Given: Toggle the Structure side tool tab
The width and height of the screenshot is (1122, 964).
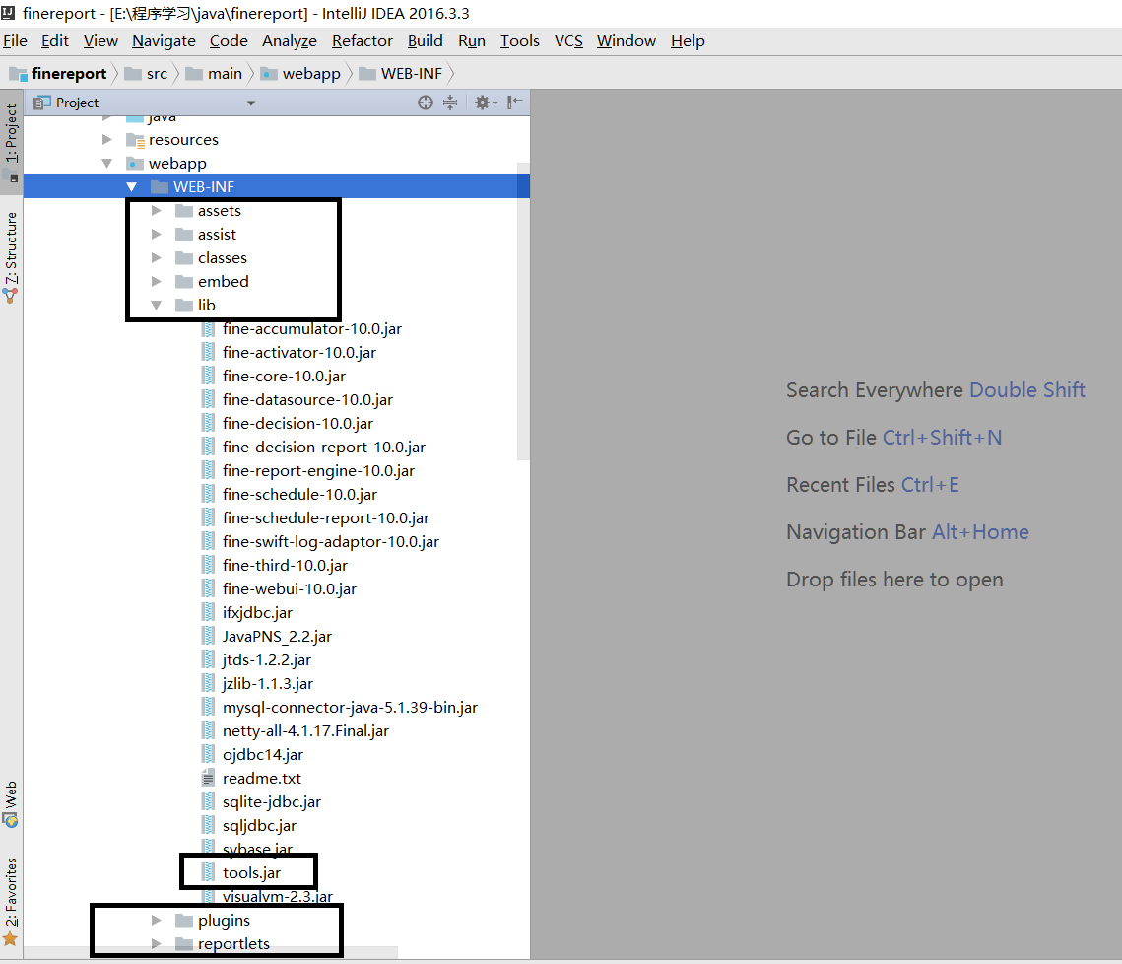Looking at the screenshot, I should pyautogui.click(x=12, y=256).
